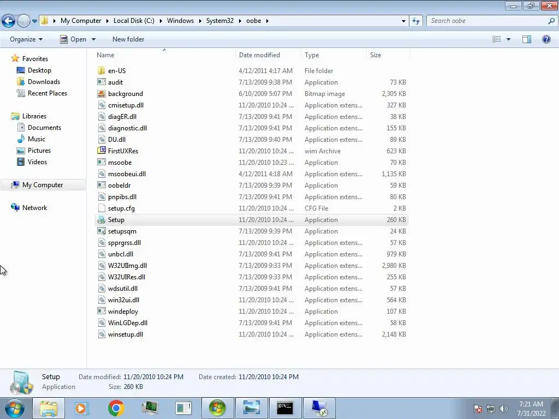Select the msoobeui.dll file
The width and height of the screenshot is (559, 419).
127,174
